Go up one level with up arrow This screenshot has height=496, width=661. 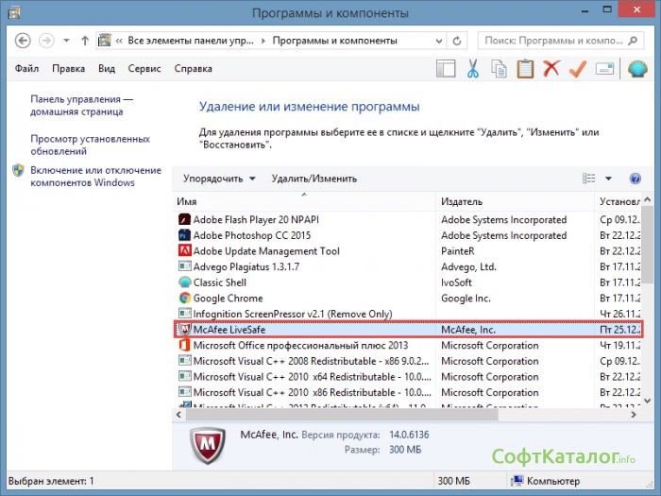pyautogui.click(x=86, y=42)
